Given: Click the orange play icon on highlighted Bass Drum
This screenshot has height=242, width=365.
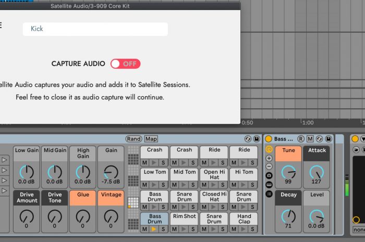Looking at the screenshot, I should pos(154,229).
